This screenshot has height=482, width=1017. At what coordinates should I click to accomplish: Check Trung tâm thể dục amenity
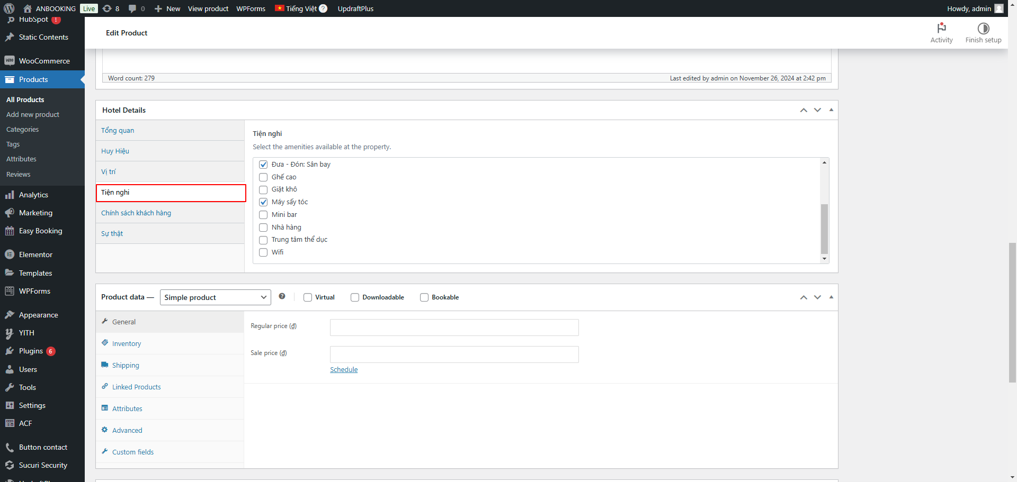click(263, 240)
